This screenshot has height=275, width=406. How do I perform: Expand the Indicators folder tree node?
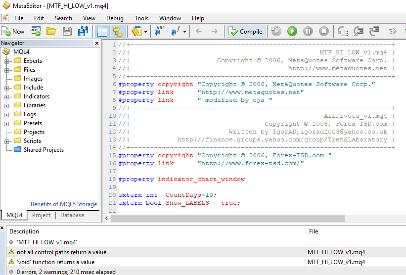7,96
